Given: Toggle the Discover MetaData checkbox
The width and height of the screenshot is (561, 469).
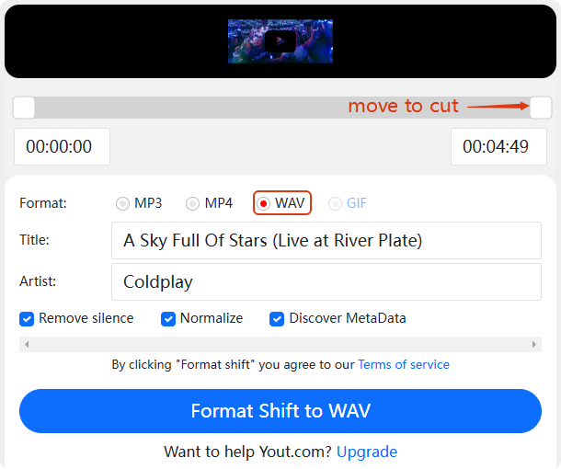Looking at the screenshot, I should 277,319.
